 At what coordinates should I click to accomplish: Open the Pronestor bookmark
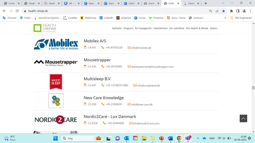point(156,18)
